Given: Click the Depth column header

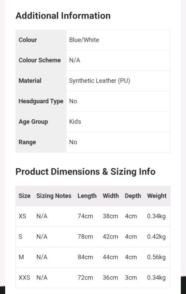Looking at the screenshot, I should [x=133, y=196].
